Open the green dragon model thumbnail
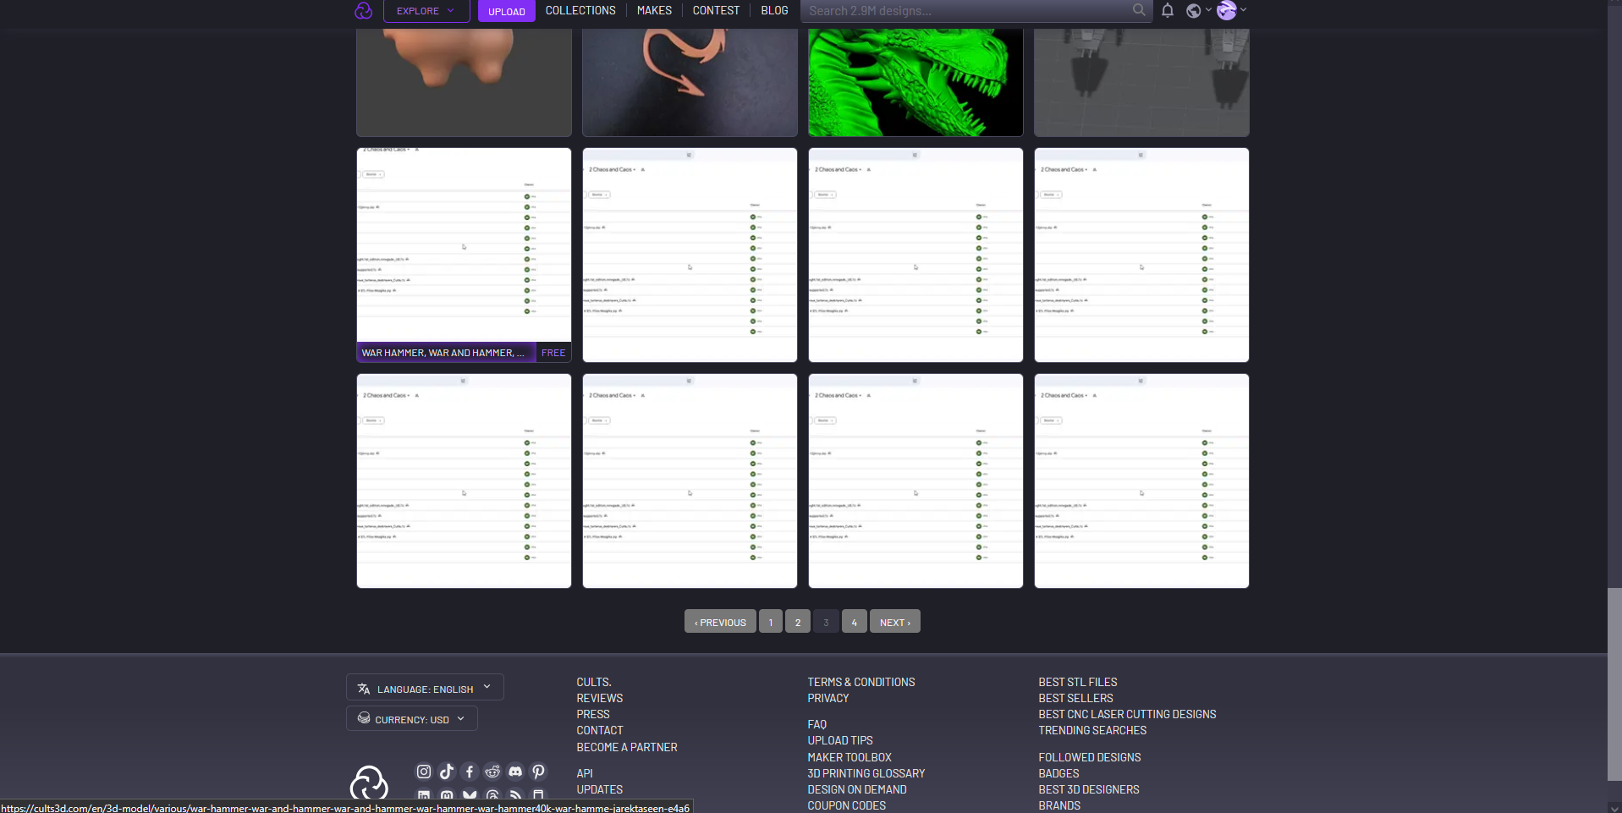The height and width of the screenshot is (813, 1622). tap(915, 82)
